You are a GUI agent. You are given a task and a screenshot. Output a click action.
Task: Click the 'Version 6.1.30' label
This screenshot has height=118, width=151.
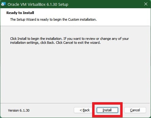point(19,110)
